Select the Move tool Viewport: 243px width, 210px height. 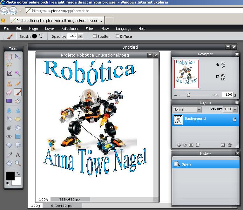(x=18, y=57)
